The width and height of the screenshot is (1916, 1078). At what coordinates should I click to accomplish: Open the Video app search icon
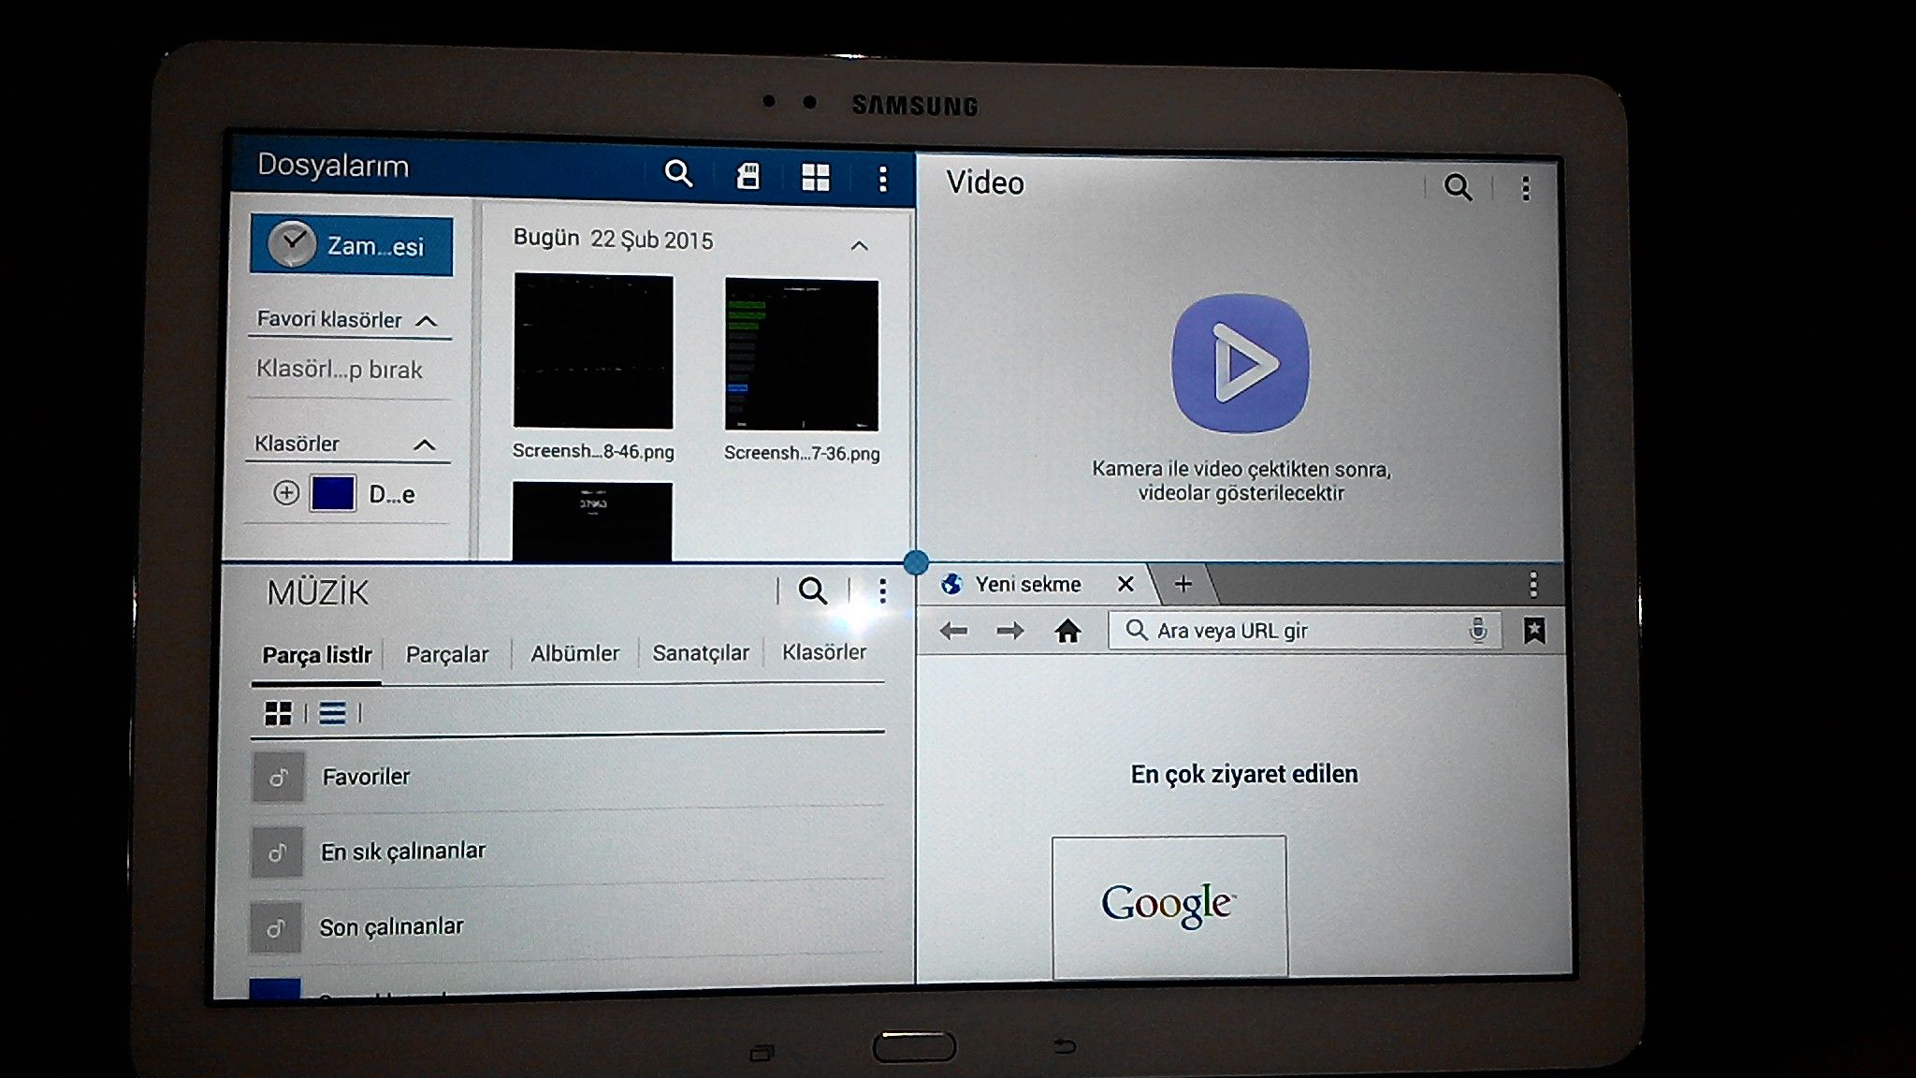tap(1458, 187)
